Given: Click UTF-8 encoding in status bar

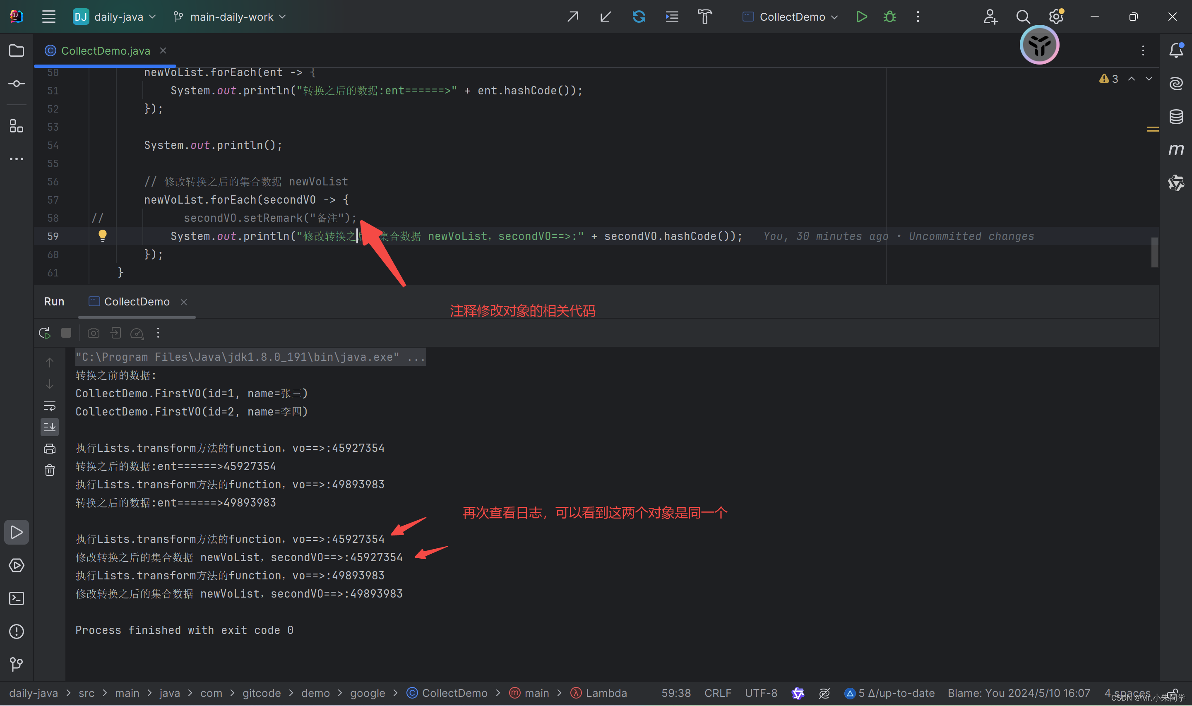Looking at the screenshot, I should click(761, 693).
